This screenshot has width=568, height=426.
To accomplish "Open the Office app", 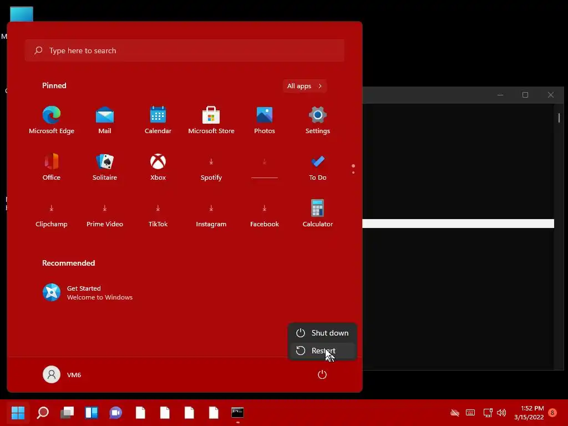I will (52, 167).
